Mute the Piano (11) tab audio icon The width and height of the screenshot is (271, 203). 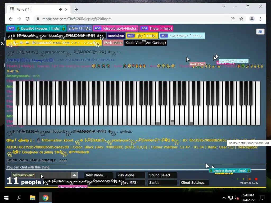(60, 10)
